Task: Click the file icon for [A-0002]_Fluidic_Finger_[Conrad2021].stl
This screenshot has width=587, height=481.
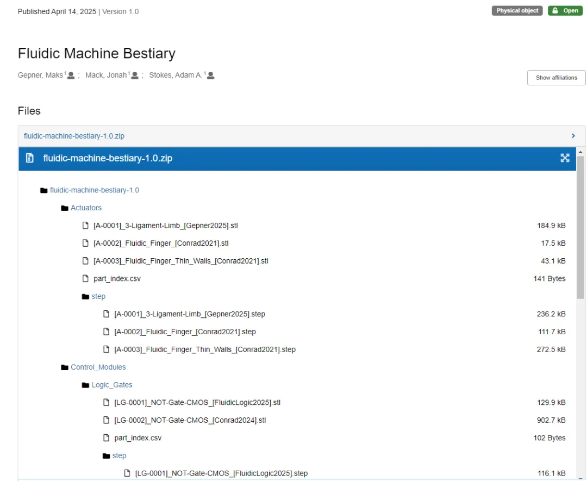Action: click(85, 243)
